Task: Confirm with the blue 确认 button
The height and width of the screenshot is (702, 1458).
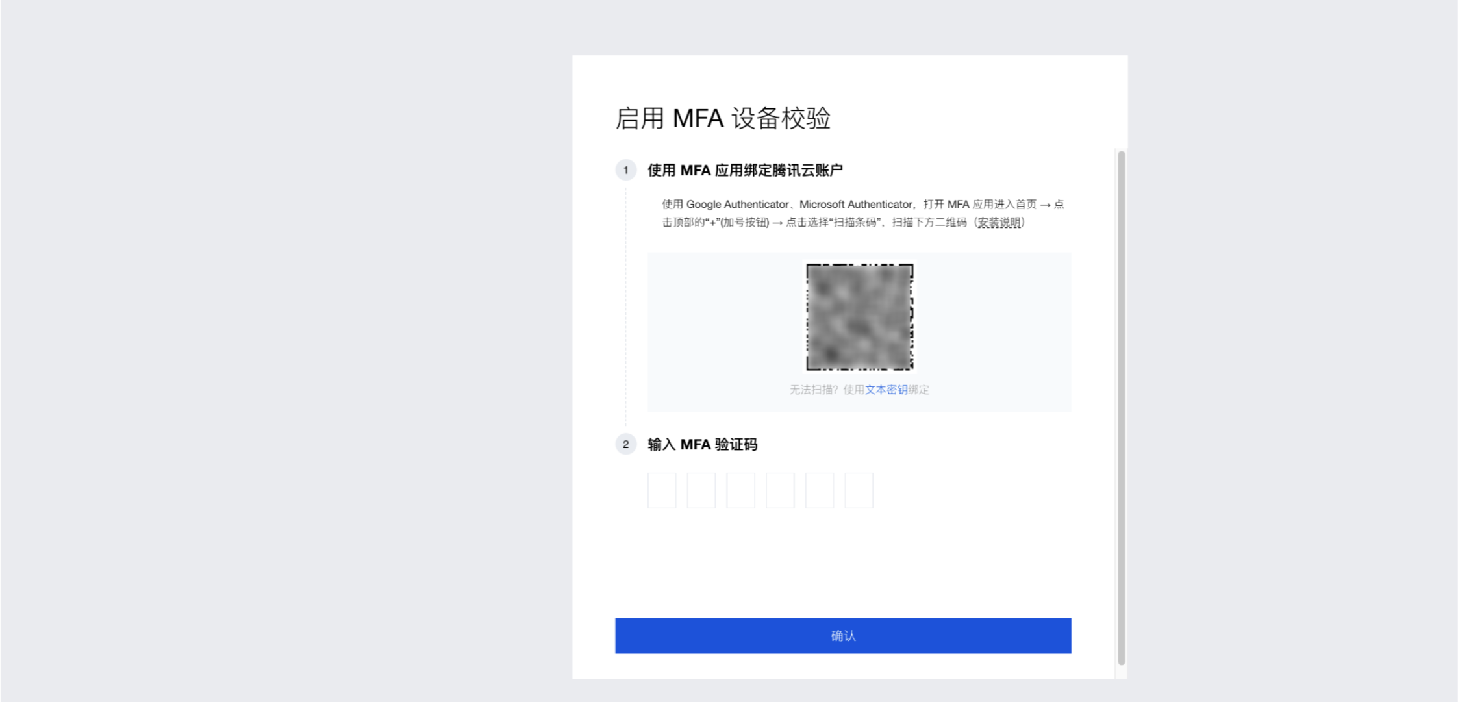Action: click(843, 636)
